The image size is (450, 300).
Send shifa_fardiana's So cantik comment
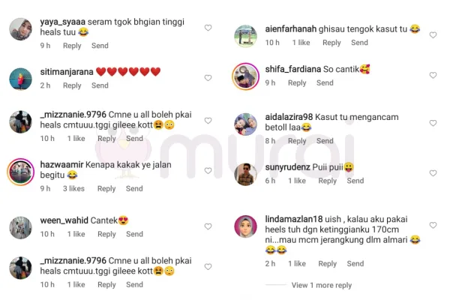pos(325,82)
